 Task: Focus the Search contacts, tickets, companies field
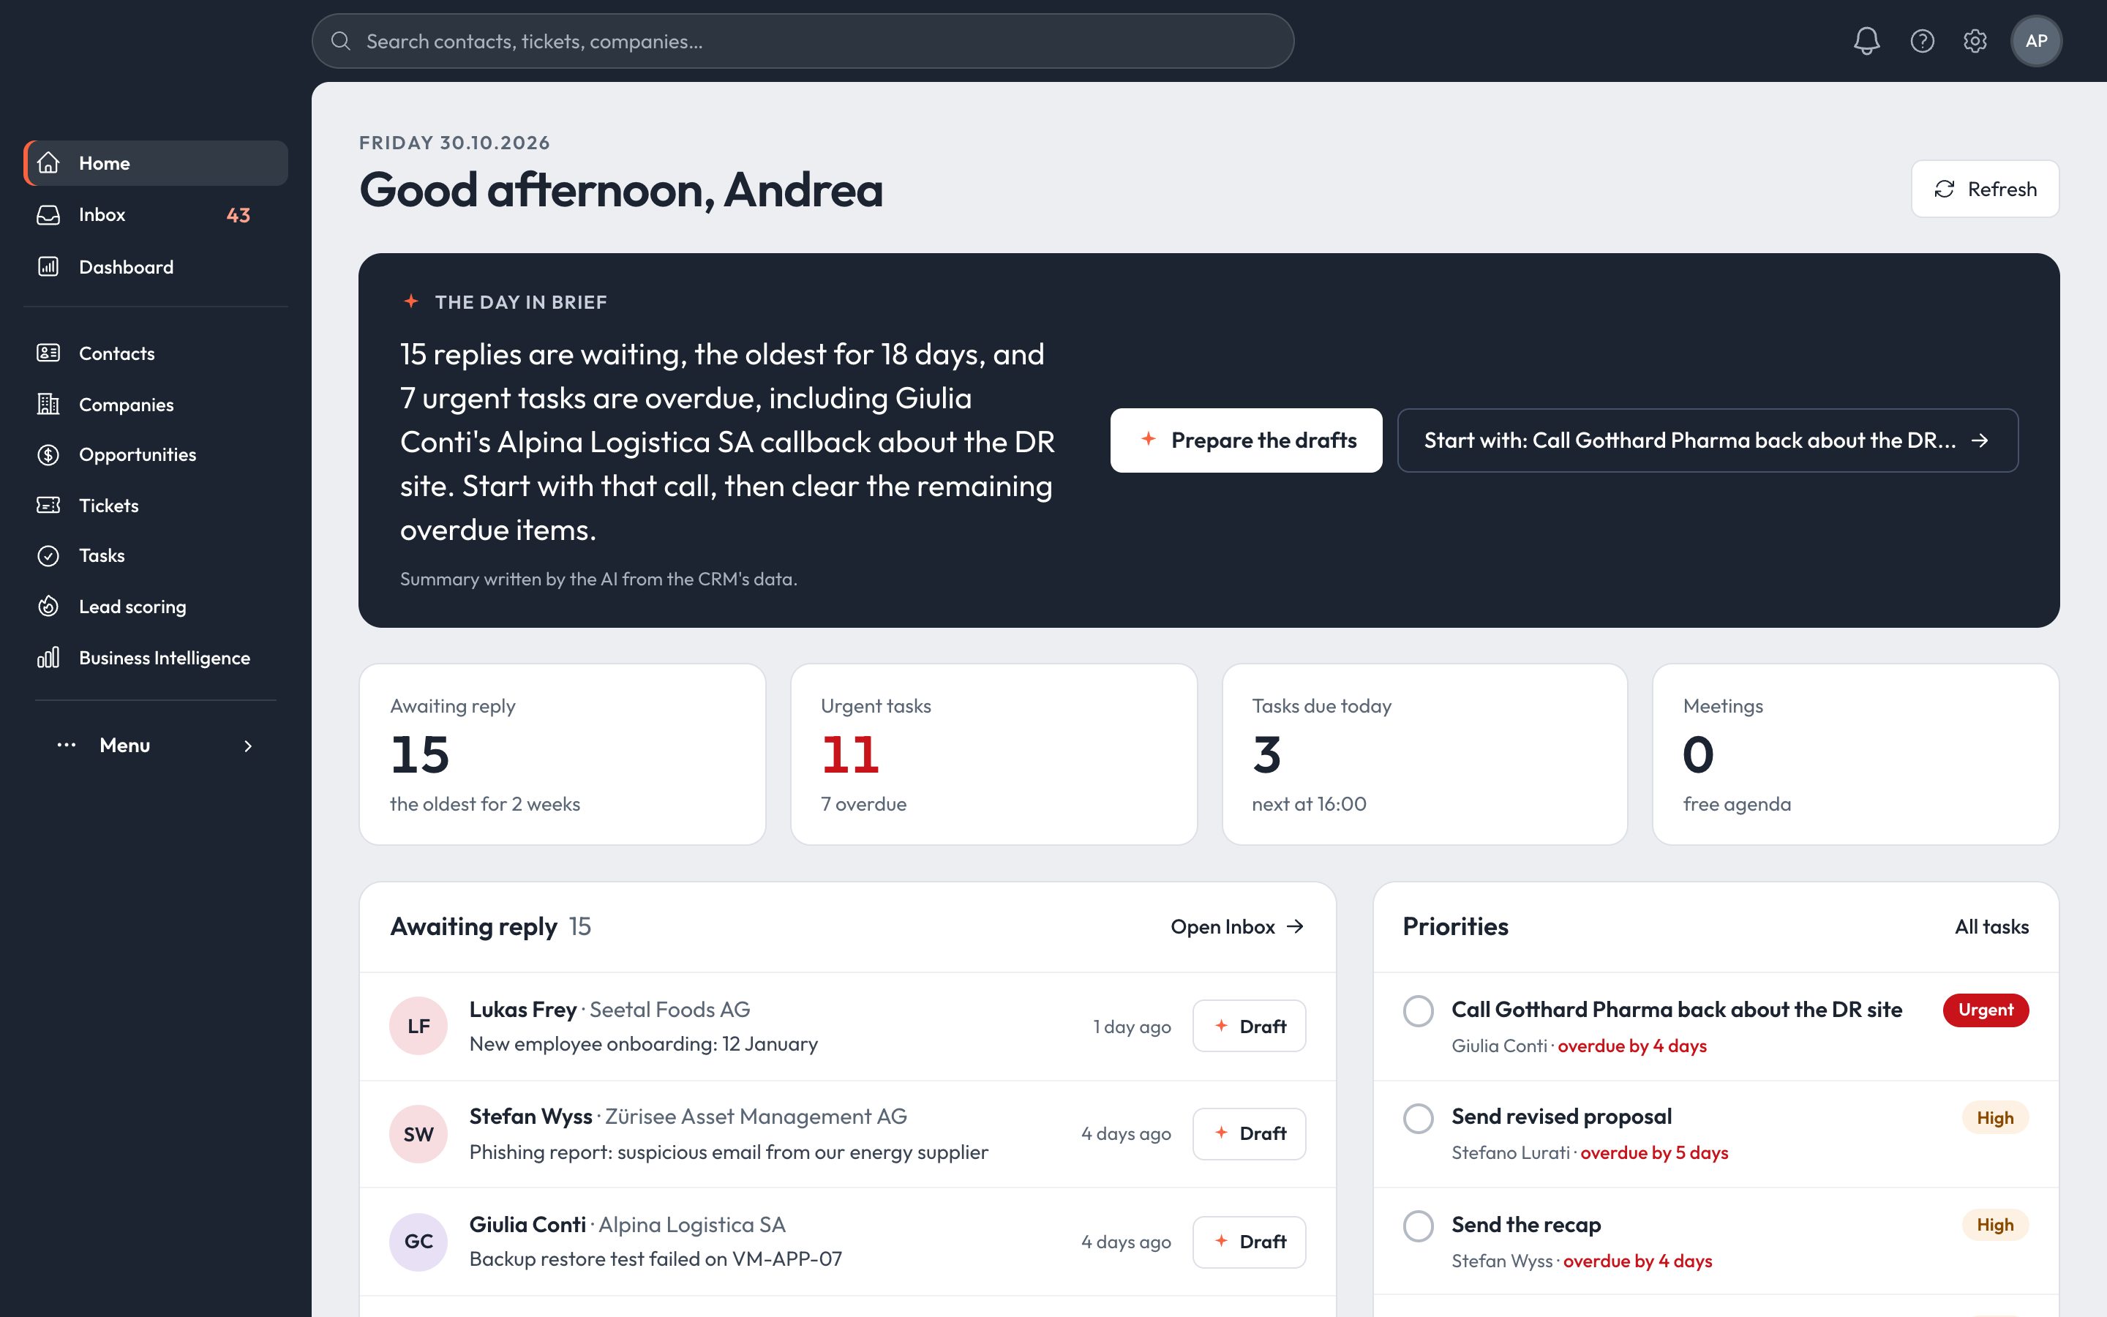[803, 41]
